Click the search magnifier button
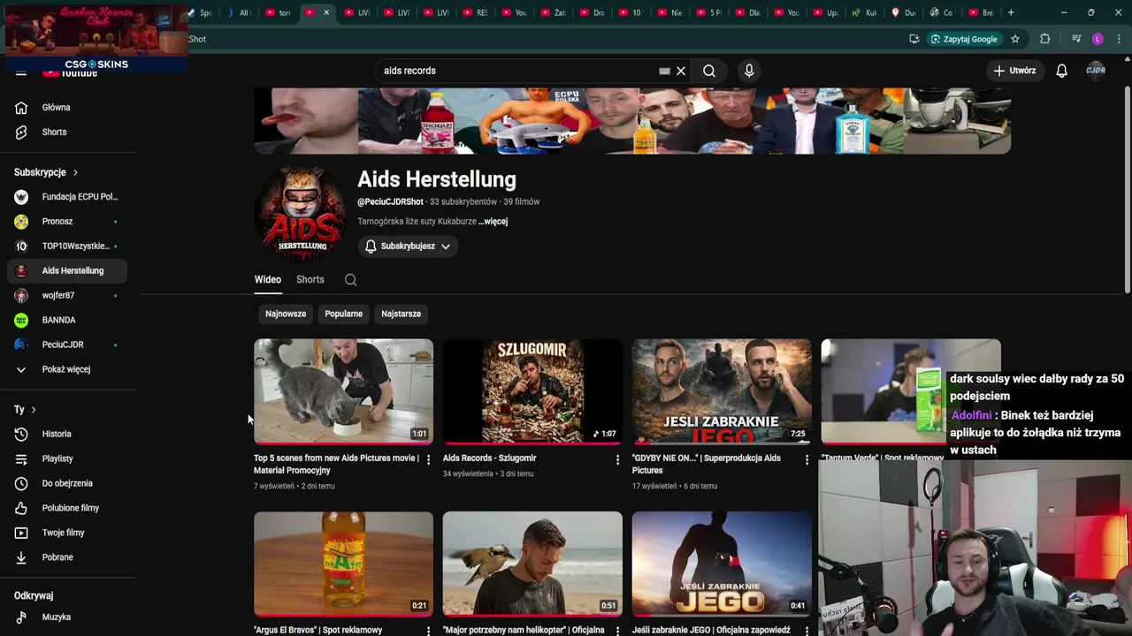Image resolution: width=1132 pixels, height=636 pixels. tap(709, 71)
